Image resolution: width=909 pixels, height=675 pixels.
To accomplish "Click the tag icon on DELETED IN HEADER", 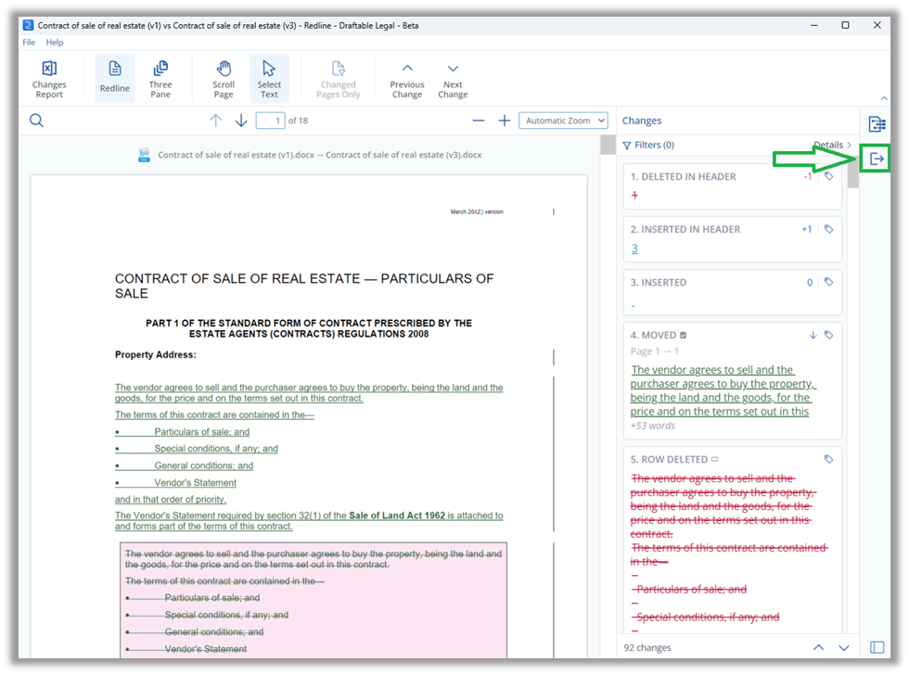I will (828, 176).
